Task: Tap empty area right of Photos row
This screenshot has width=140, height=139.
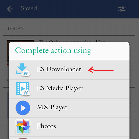Action: [x=93, y=127]
